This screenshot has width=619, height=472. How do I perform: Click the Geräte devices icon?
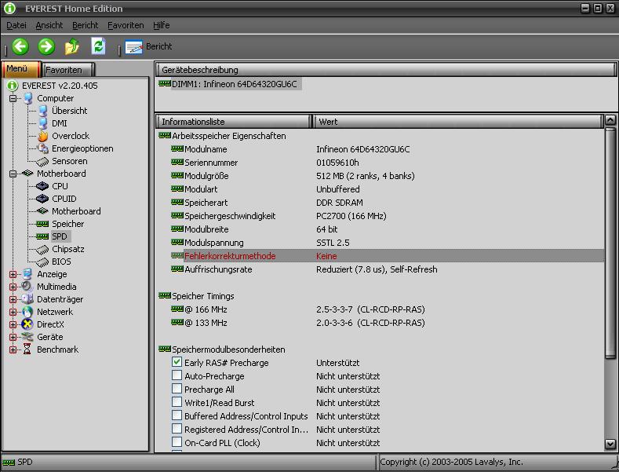tap(27, 337)
